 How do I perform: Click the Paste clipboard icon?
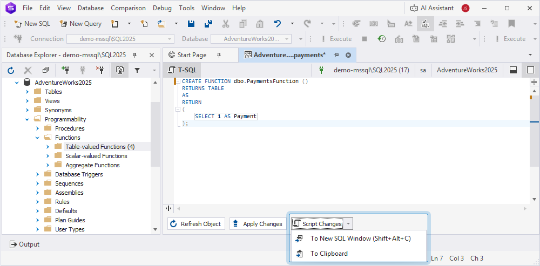click(x=260, y=24)
